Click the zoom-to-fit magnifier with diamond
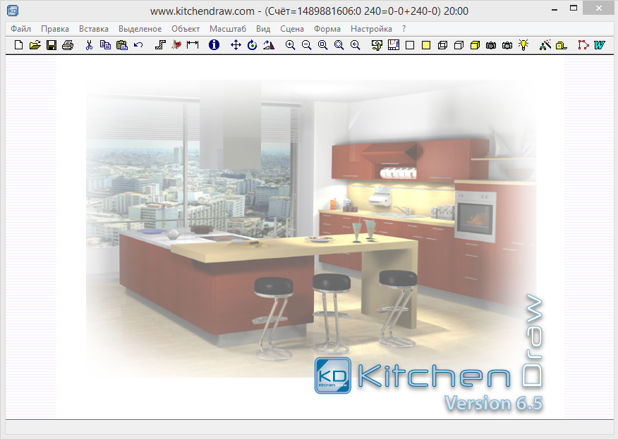Viewport: 618px width, 439px height. (339, 45)
